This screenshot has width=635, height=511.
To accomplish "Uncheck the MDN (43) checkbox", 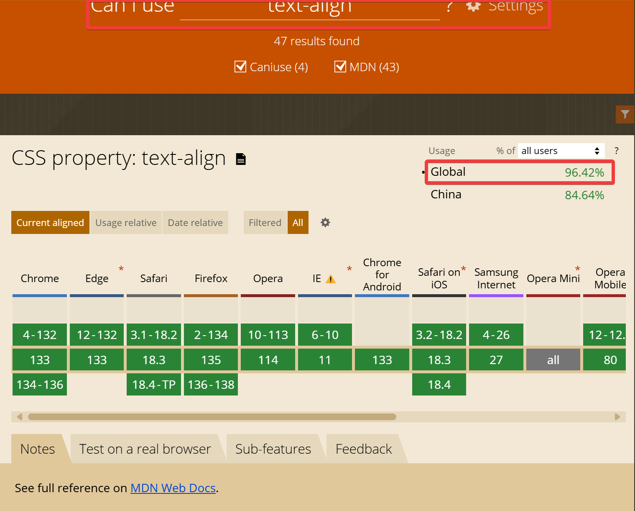I will pos(340,67).
